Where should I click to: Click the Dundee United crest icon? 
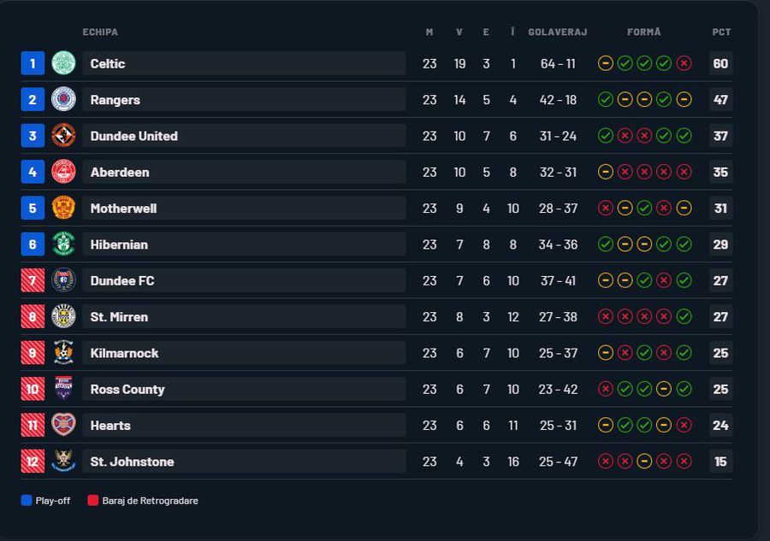click(x=63, y=136)
